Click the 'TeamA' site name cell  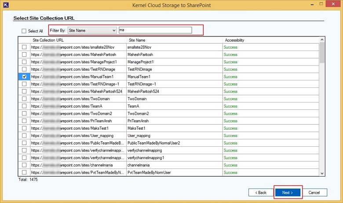[175, 106]
